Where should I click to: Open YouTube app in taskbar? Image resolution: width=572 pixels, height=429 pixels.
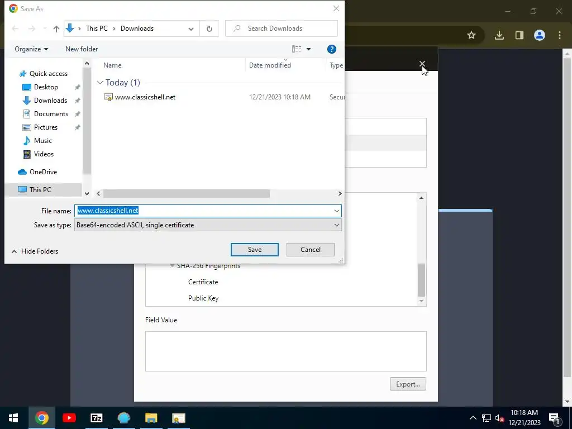coord(69,418)
